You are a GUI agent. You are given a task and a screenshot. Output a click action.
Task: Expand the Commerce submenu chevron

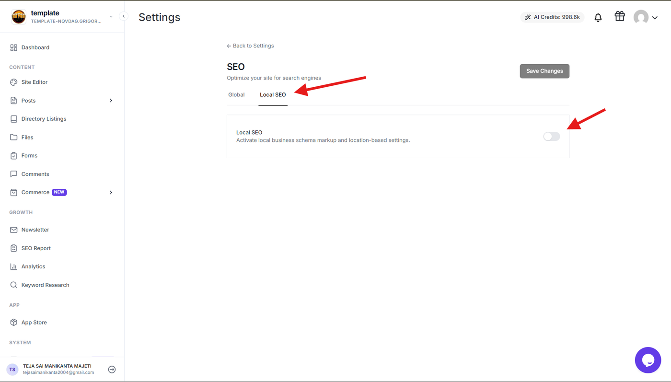tap(111, 193)
